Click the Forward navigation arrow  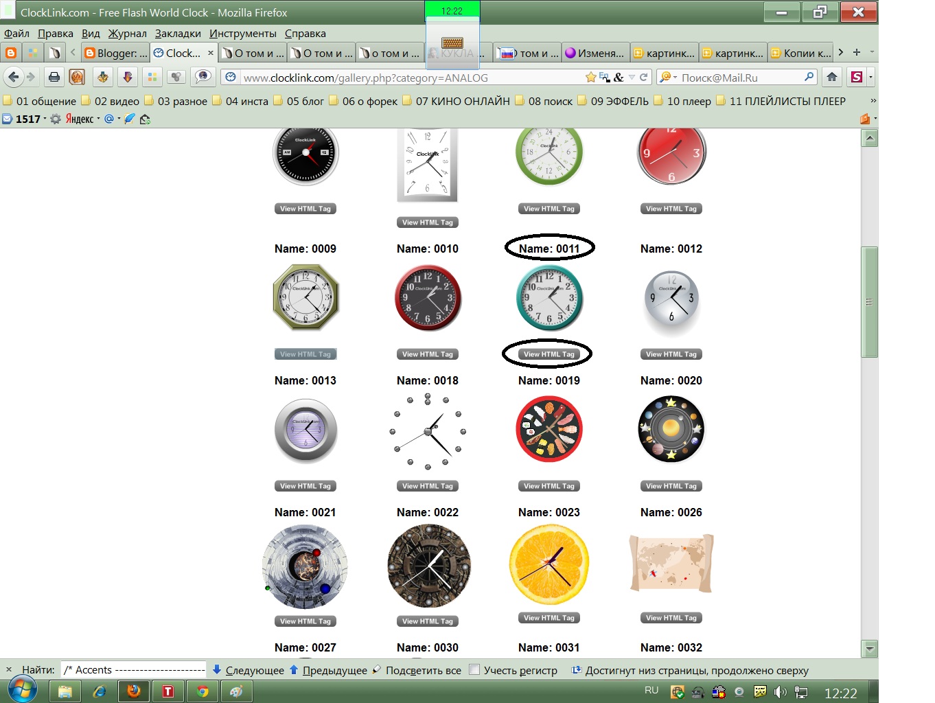30,77
